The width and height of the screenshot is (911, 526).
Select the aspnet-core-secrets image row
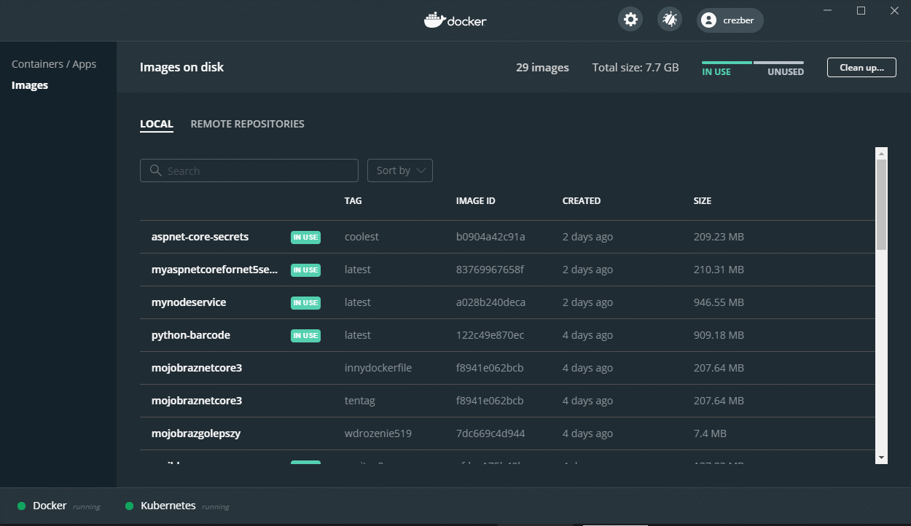tap(507, 237)
